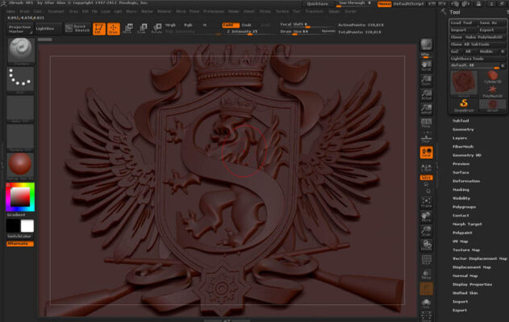Click the right shelf Move view icon
509x322 pixels.
(426, 217)
